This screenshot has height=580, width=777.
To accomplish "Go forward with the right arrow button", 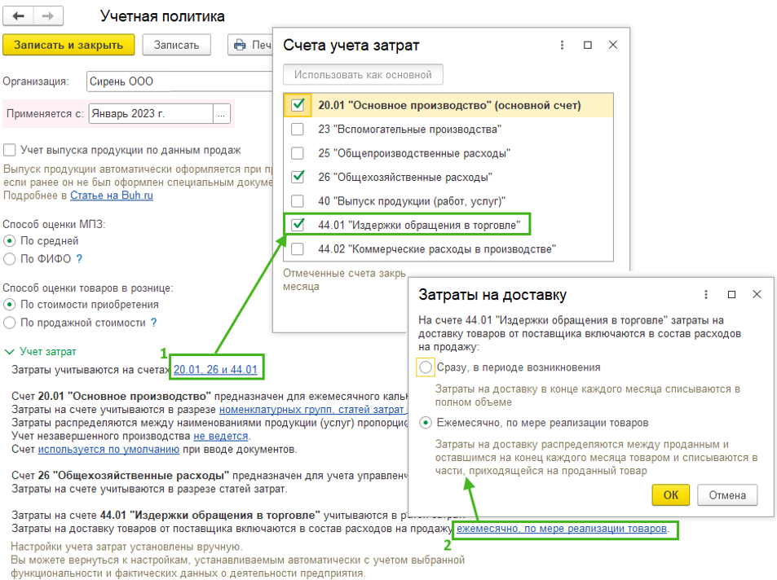I will pos(48,15).
